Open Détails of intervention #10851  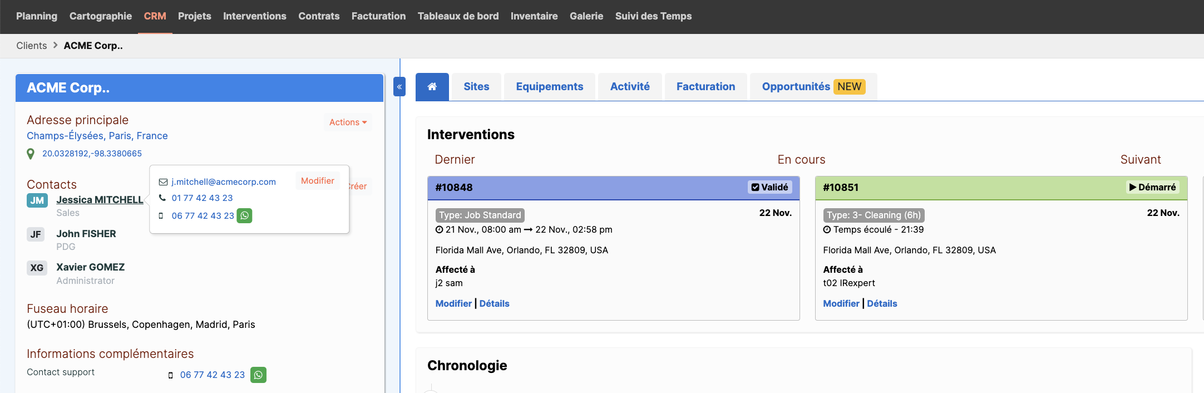point(882,303)
